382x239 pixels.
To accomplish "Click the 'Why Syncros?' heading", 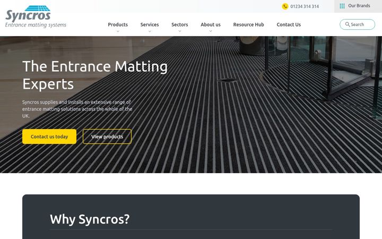I will click(90, 219).
